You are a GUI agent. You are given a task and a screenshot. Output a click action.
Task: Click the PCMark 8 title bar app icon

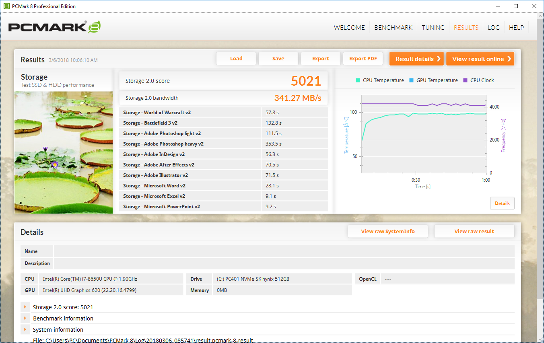(x=7, y=6)
